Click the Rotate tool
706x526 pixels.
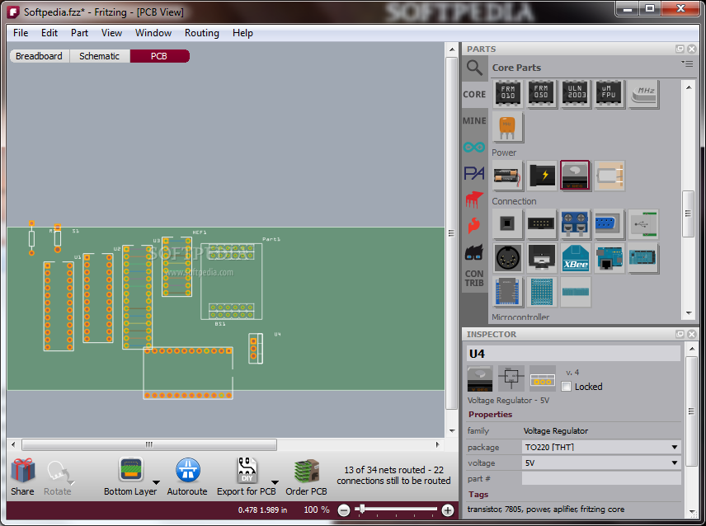pyautogui.click(x=58, y=477)
